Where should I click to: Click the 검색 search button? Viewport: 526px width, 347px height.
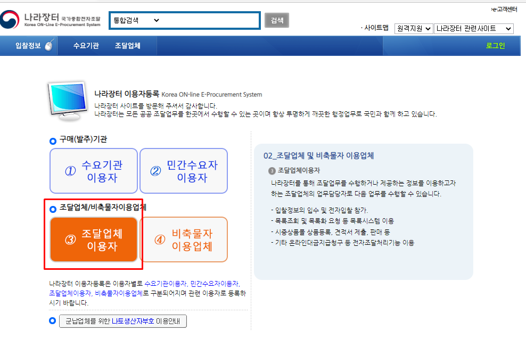click(277, 20)
